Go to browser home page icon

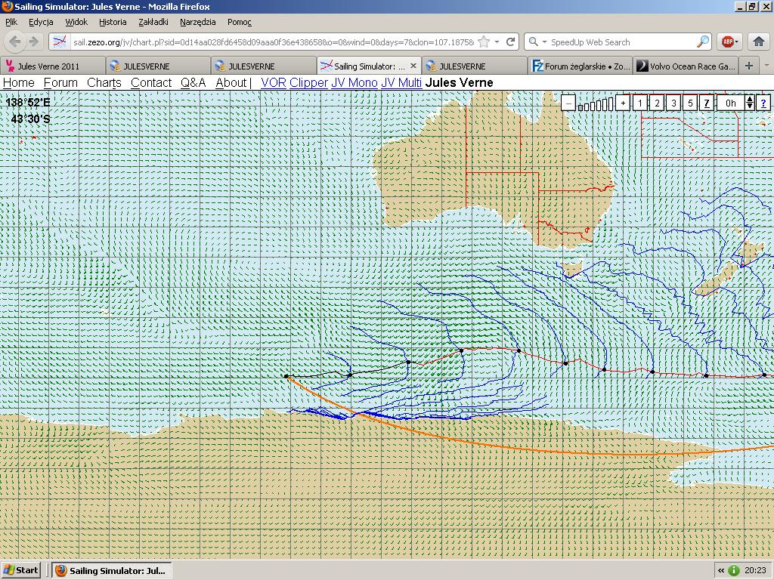pos(759,42)
